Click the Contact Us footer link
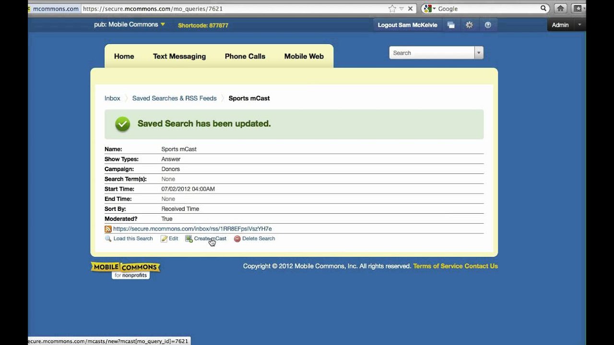Image resolution: width=614 pixels, height=345 pixels. (481, 266)
